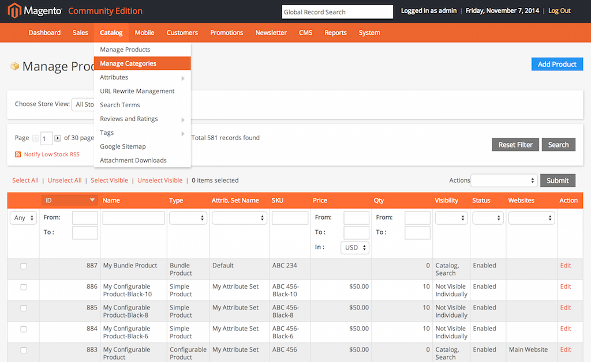Viewport: 591px width, 362px height.
Task: Edit product with SKU ABC 456-Black-6
Action: point(566,329)
